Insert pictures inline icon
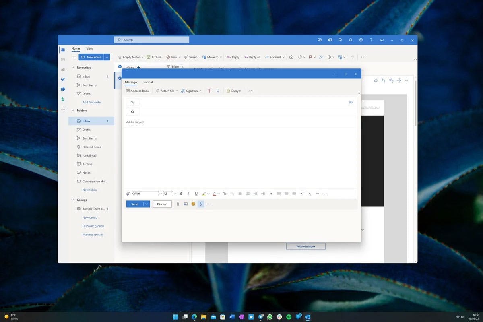The image size is (483, 322). (186, 204)
